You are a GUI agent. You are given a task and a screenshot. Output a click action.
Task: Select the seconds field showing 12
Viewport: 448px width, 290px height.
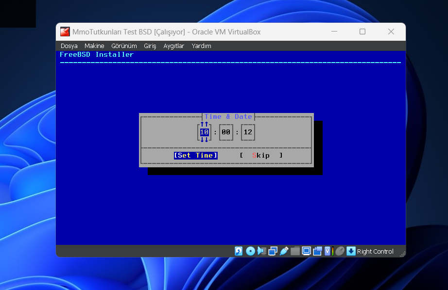(x=248, y=132)
